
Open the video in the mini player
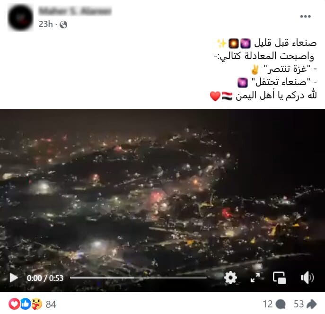point(279,278)
